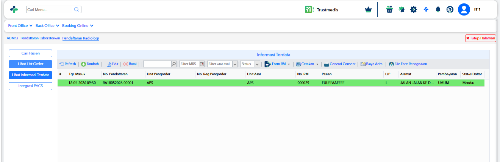Click the Cari Pasien button
The width and height of the screenshot is (500, 162).
click(30, 53)
